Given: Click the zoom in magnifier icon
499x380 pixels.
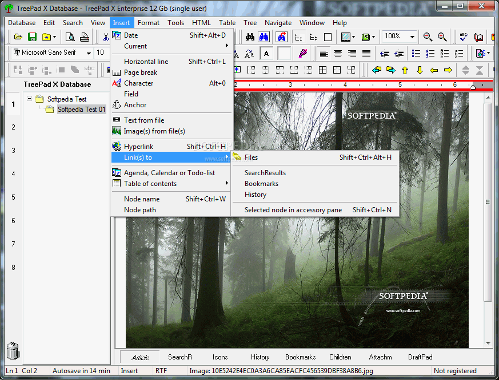Looking at the screenshot, I should (442, 37).
